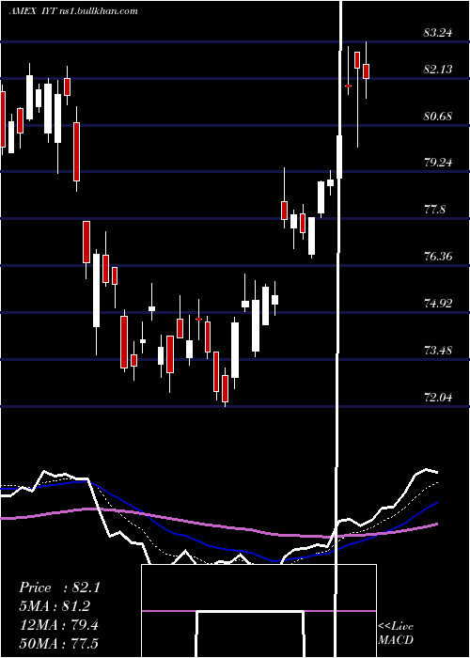Image resolution: width=470 pixels, height=658 pixels.
Task: Select the 83.24 price axis label
Action: (438, 32)
